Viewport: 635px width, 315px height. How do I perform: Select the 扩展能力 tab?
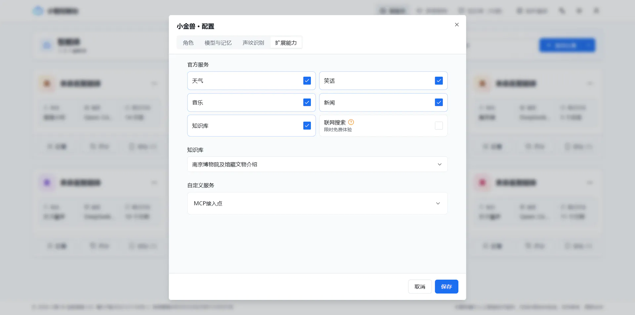coord(286,43)
